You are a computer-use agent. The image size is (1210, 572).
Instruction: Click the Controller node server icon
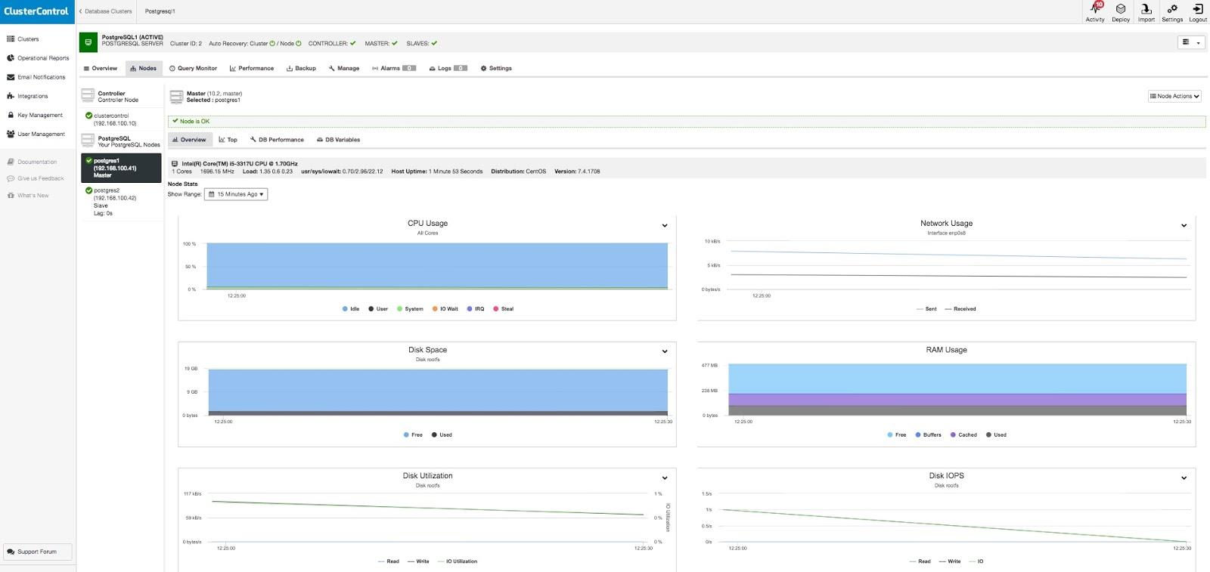pos(88,96)
